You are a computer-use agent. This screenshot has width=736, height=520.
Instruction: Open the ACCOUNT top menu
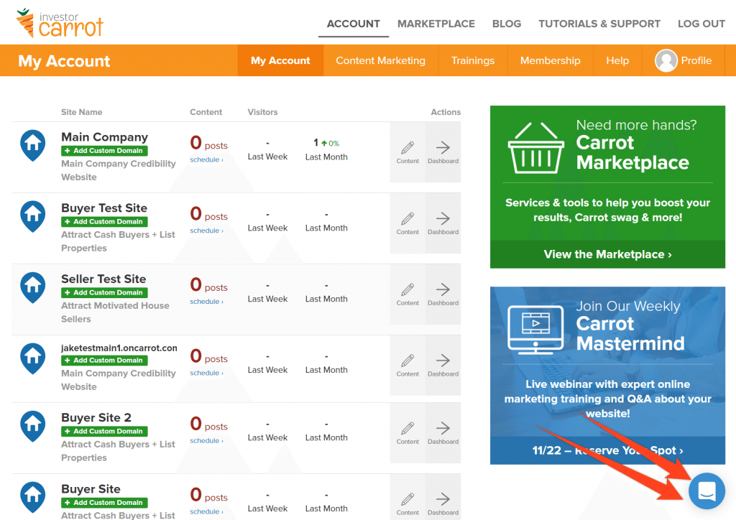point(354,24)
